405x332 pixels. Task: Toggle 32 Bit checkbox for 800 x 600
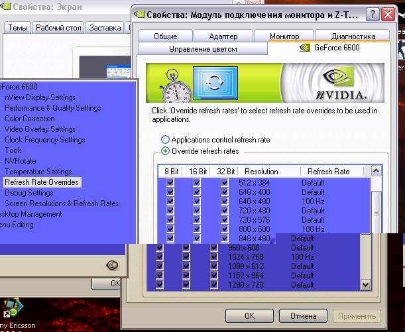pos(225,229)
